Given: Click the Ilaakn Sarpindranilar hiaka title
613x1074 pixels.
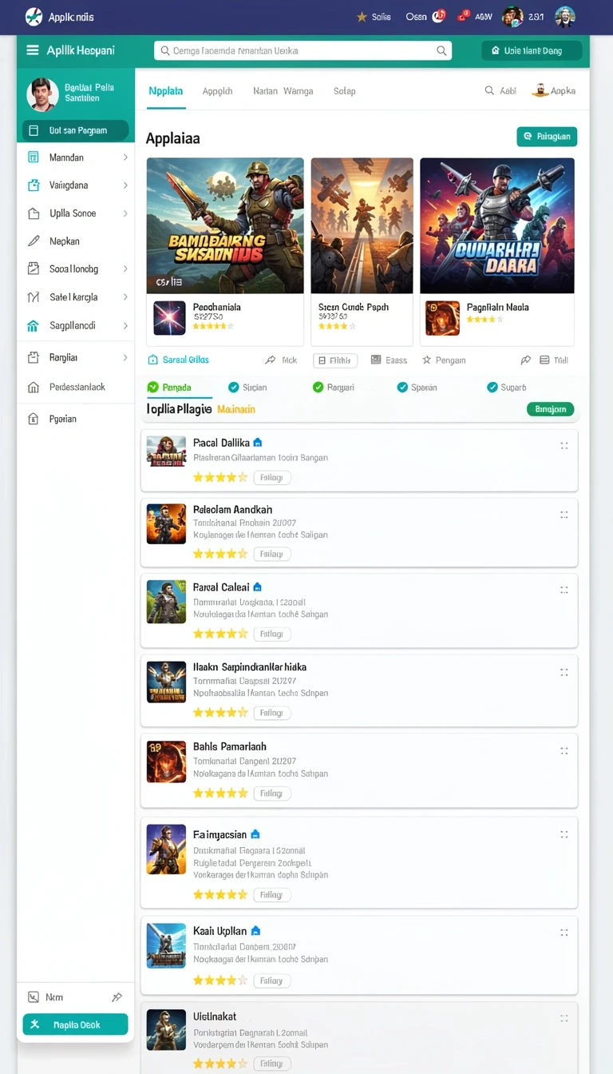Looking at the screenshot, I should tap(250, 666).
